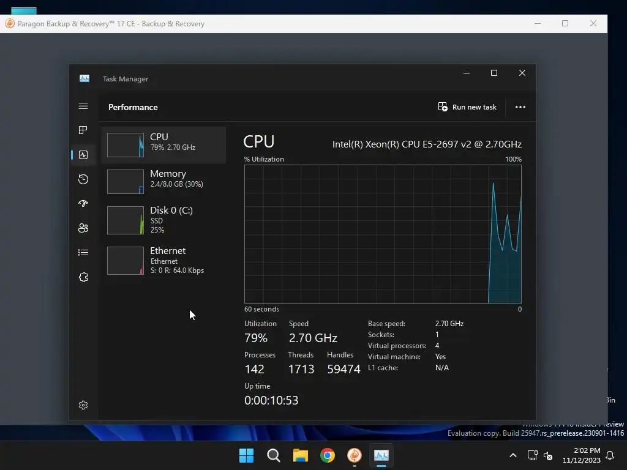Open the notification bell icon

tap(610, 455)
